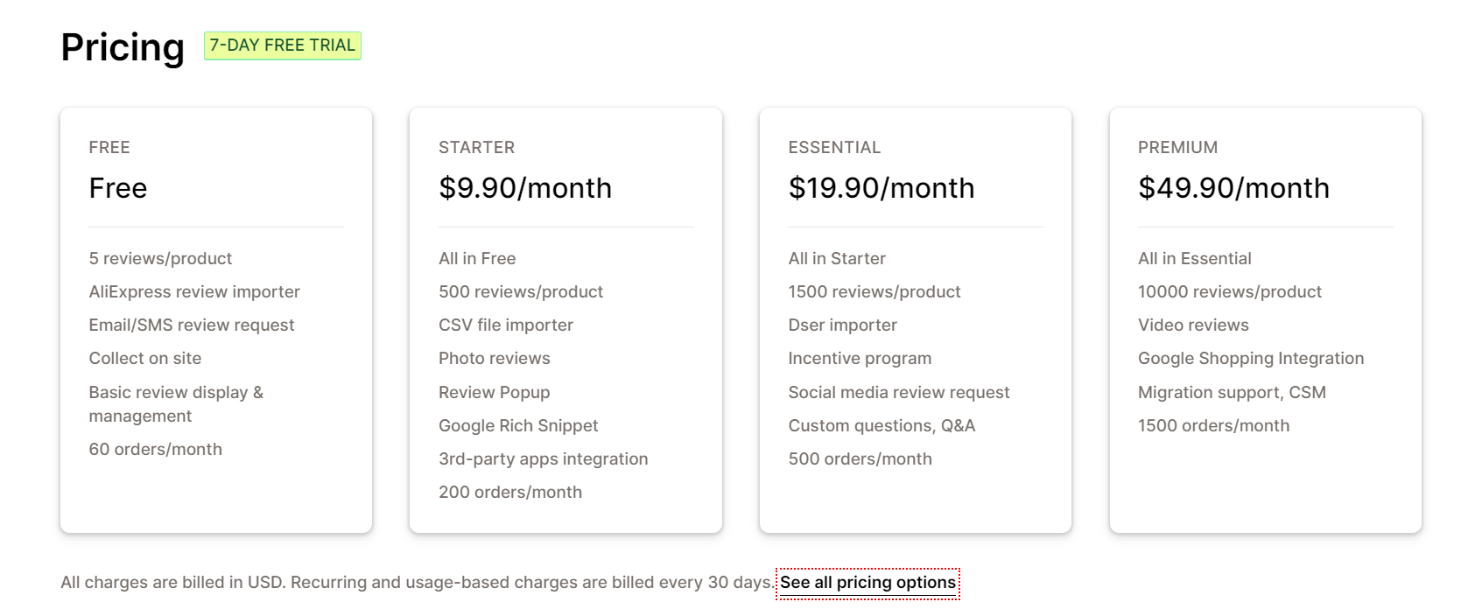Screen dimensions: 1482x609
Task: Open the See all pricing options link
Action: coord(867,583)
